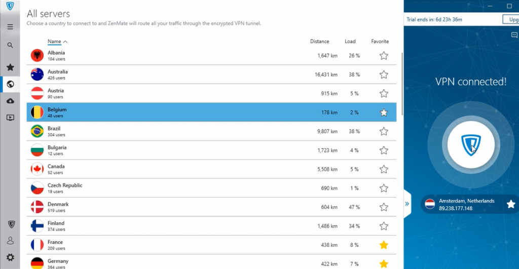Click the Finland flag icon

click(37, 225)
